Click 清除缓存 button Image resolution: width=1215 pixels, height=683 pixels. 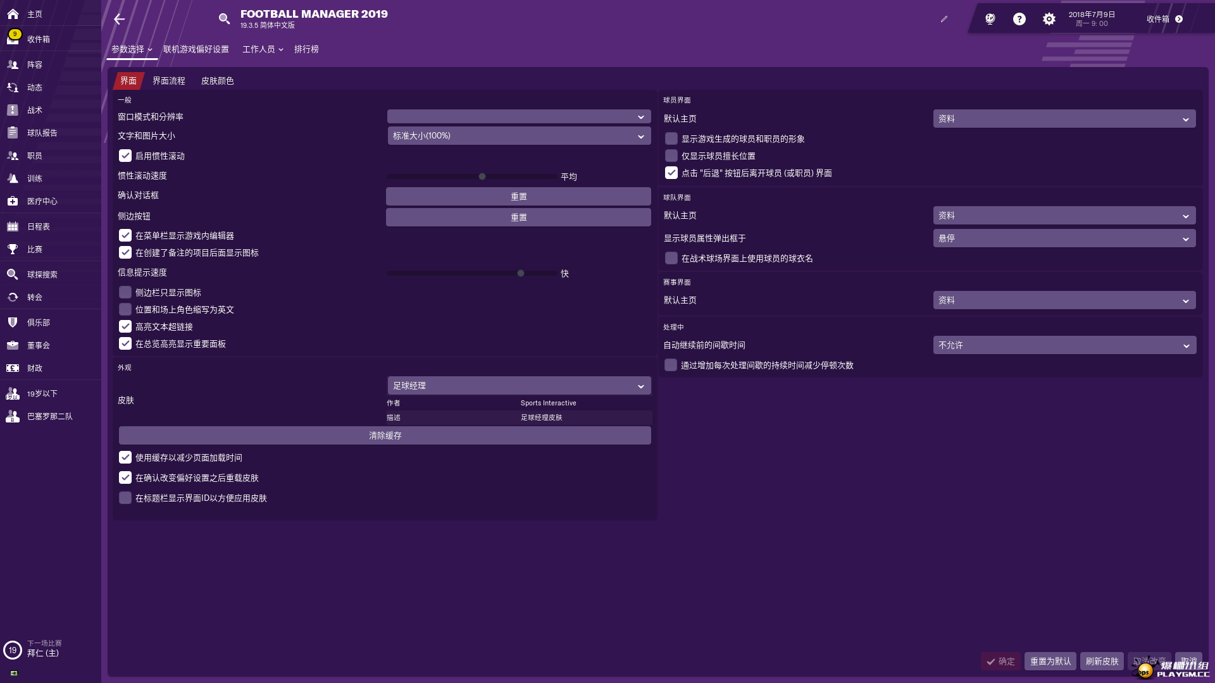385,436
